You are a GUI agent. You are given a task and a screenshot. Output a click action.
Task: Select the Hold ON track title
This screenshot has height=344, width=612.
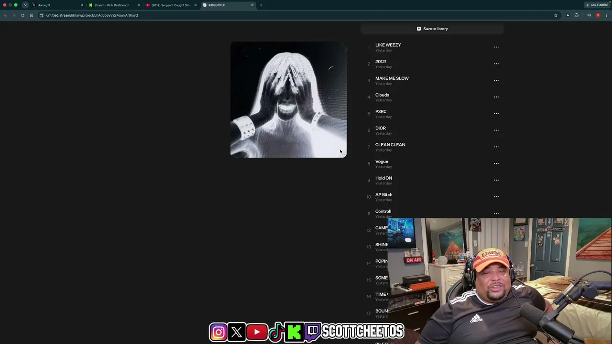pyautogui.click(x=383, y=178)
